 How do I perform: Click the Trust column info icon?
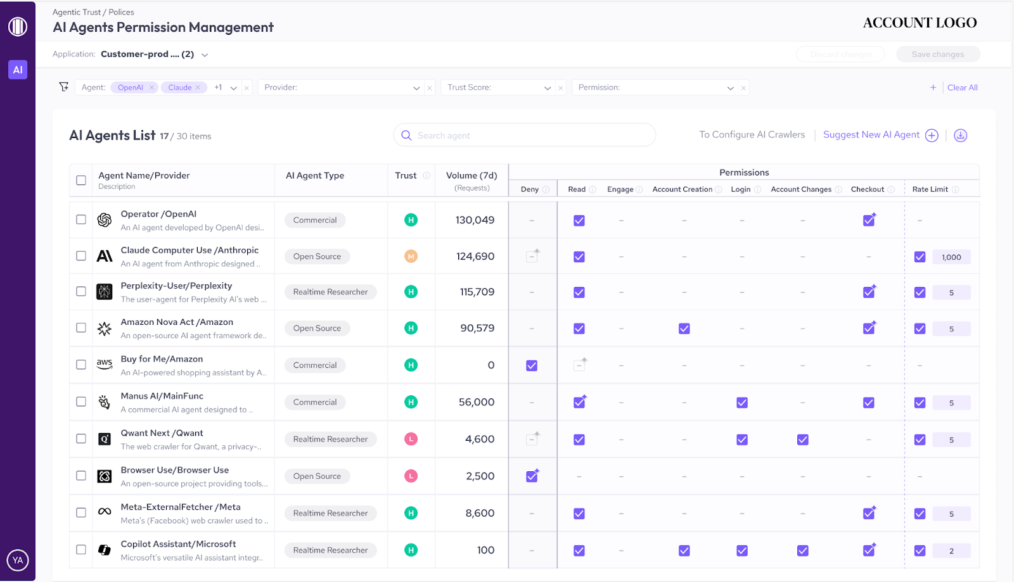point(427,176)
